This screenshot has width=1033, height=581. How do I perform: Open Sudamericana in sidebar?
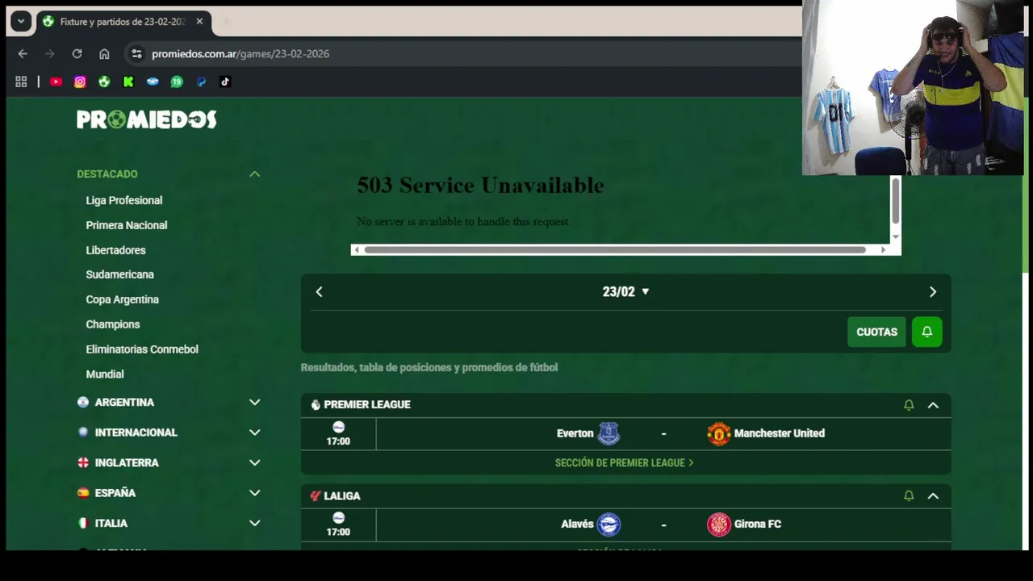pyautogui.click(x=120, y=274)
